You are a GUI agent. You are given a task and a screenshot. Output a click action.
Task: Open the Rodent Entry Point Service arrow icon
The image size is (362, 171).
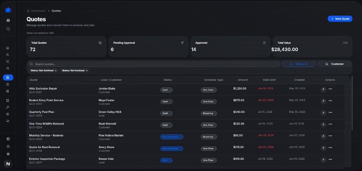pos(323,101)
